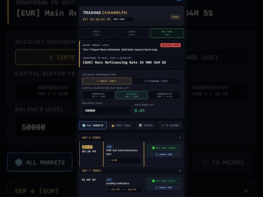Click the Main Refinancing Rate countdown text

click(x=124, y=62)
